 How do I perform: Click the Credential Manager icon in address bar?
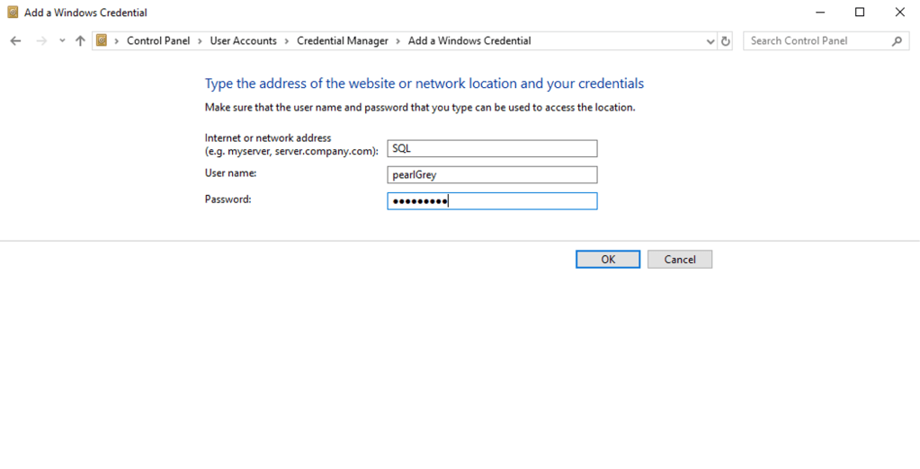click(x=103, y=40)
